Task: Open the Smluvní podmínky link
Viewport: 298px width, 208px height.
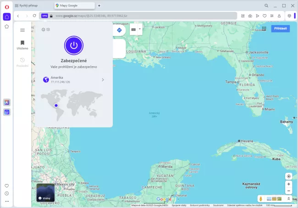Action: [200, 205]
